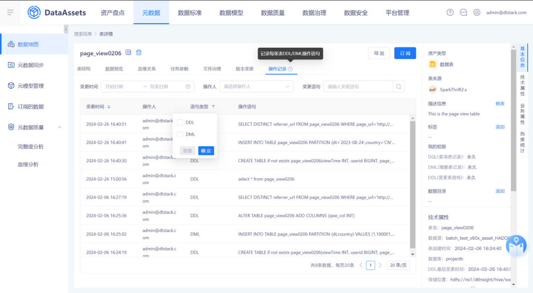The height and width of the screenshot is (293, 533).
Task: Check the DDL filter checkbox
Action: tap(180, 122)
